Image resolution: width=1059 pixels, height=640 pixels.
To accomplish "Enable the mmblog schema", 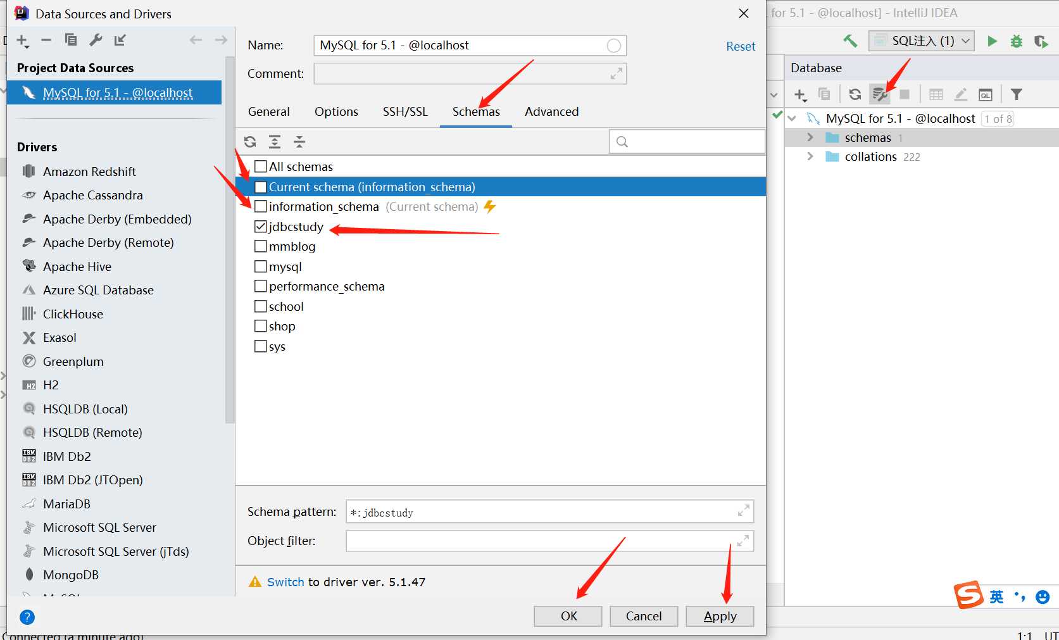I will [x=260, y=246].
